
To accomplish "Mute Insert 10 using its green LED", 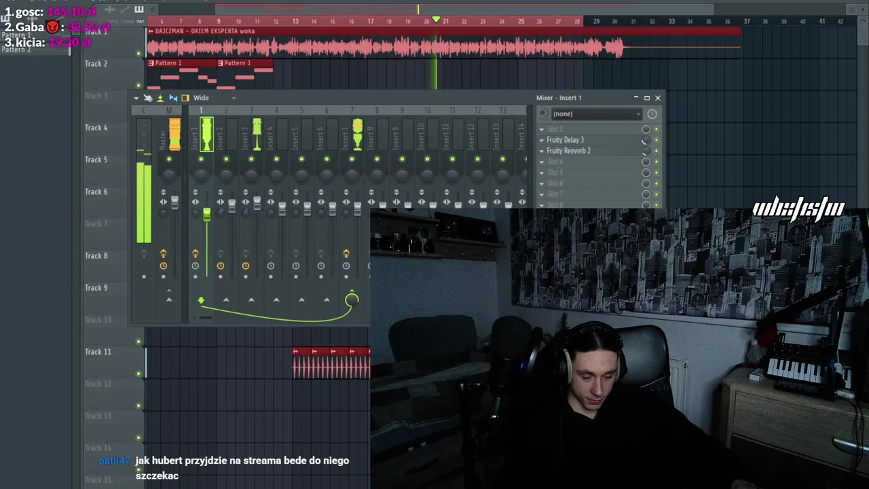I will (427, 159).
